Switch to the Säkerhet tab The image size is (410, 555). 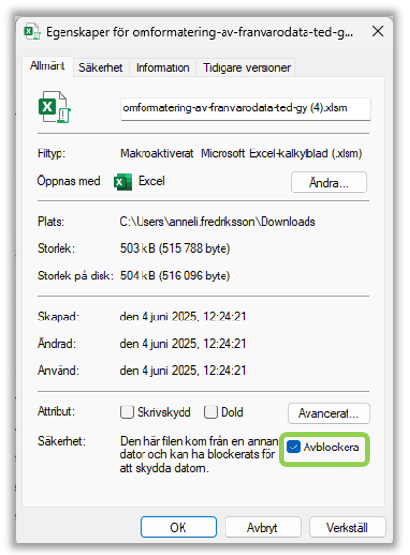(101, 67)
